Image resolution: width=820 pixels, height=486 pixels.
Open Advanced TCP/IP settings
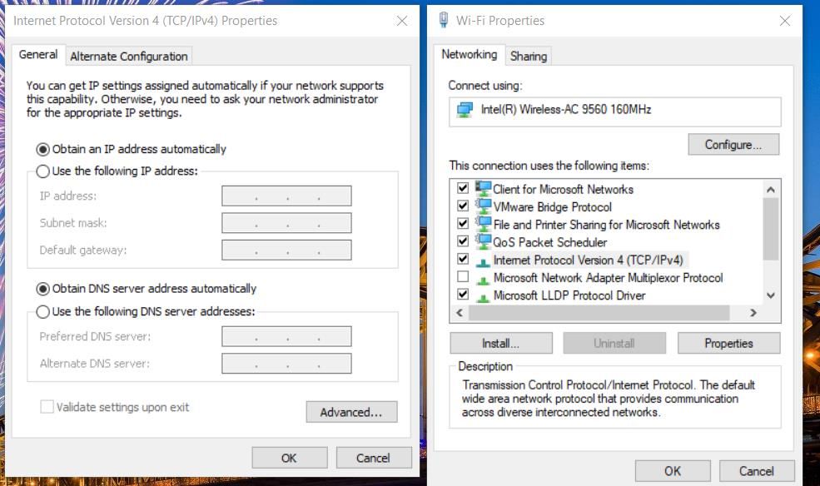pos(351,412)
